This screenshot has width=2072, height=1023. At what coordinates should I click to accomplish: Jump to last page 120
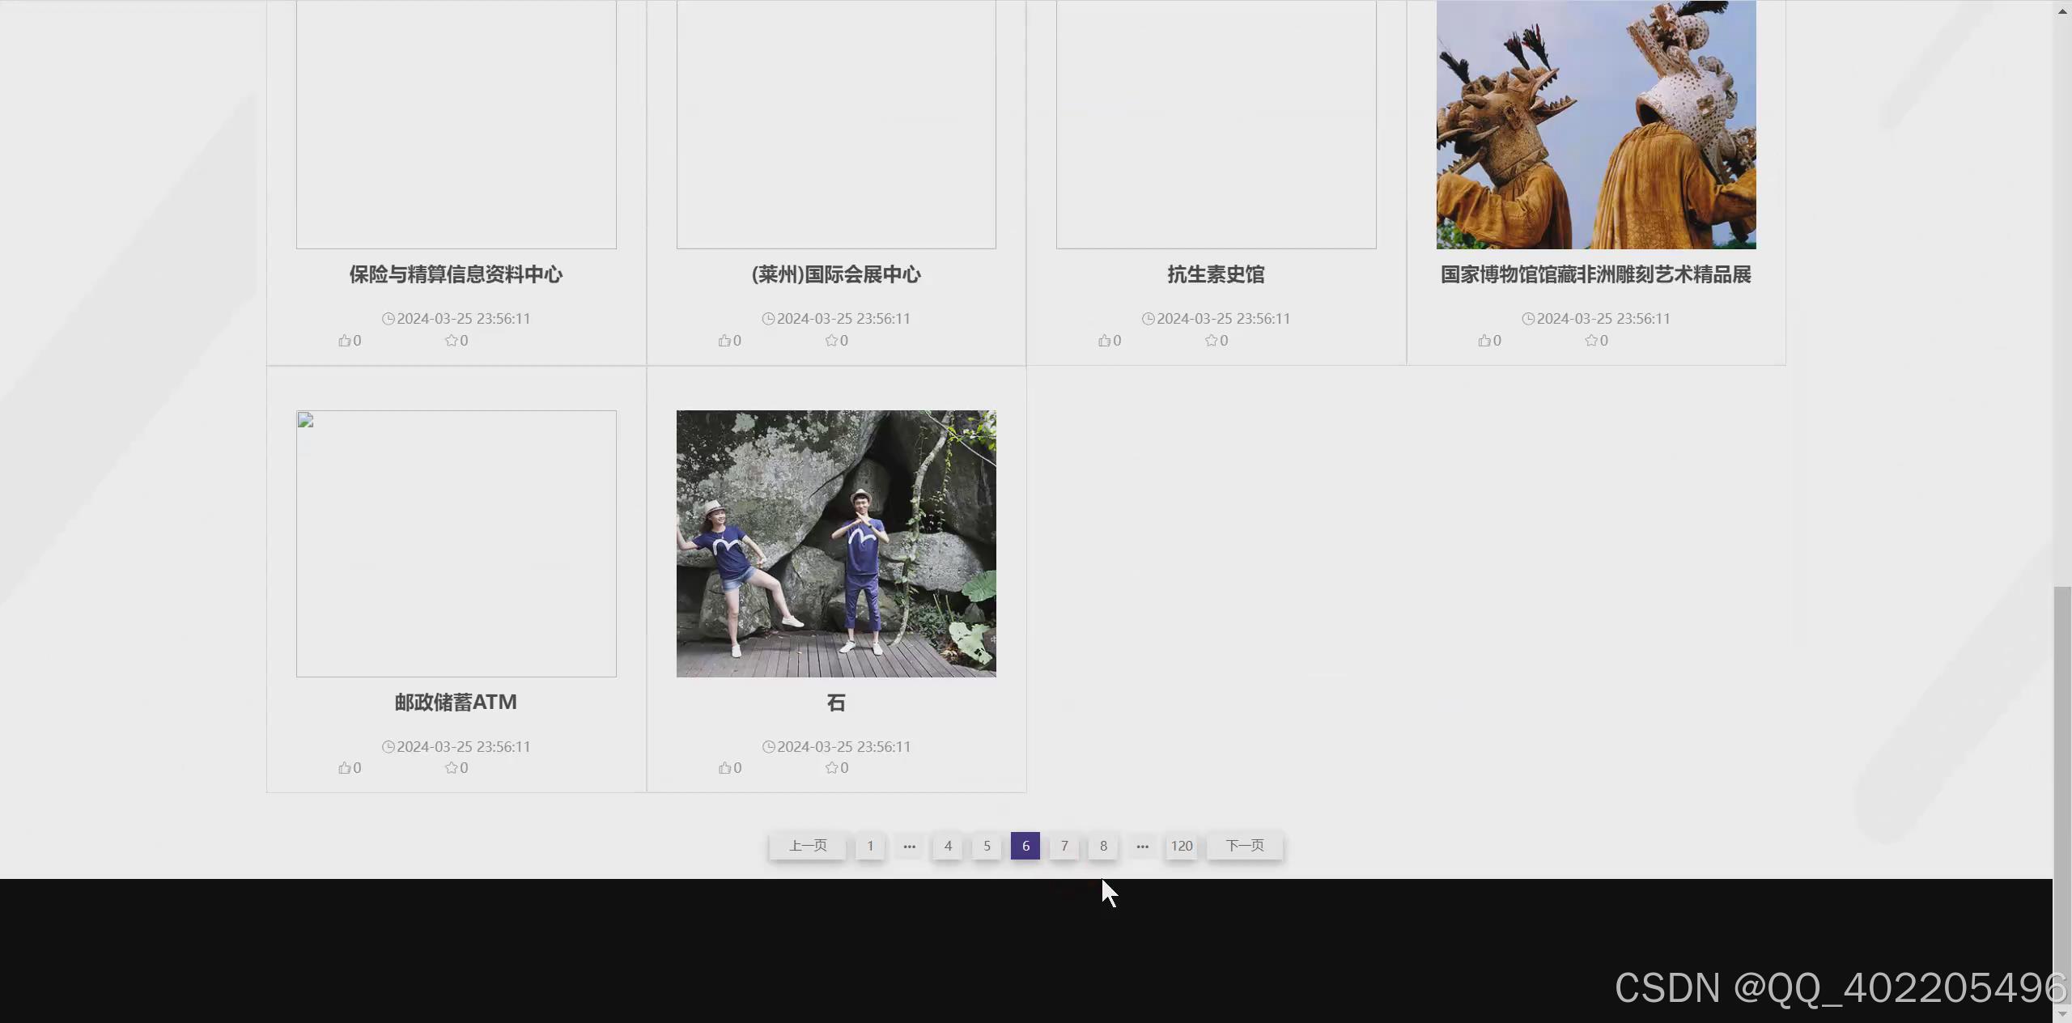point(1181,846)
